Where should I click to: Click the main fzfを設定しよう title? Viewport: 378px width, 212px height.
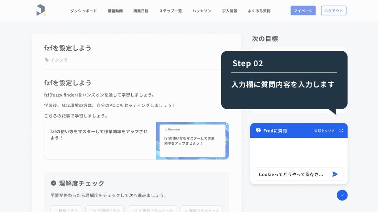pyautogui.click(x=68, y=48)
